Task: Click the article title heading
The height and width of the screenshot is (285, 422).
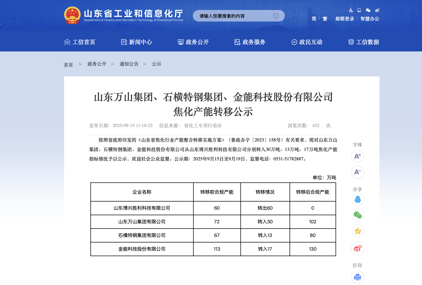Action: [213, 104]
